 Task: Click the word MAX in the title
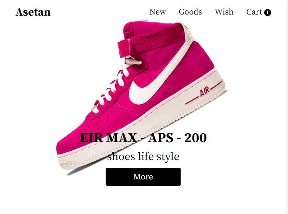(121, 138)
